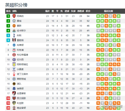The height and width of the screenshot is (111, 125).
Task: Open the Chelsea club crest
Action: (x=14, y=60)
